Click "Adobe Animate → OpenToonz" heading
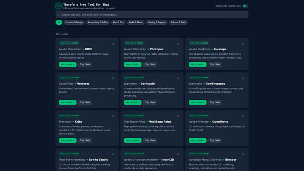The image size is (304, 171). [x=208, y=122]
